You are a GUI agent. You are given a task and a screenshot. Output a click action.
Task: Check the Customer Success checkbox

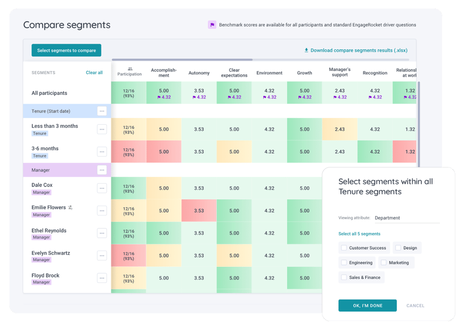click(x=344, y=248)
